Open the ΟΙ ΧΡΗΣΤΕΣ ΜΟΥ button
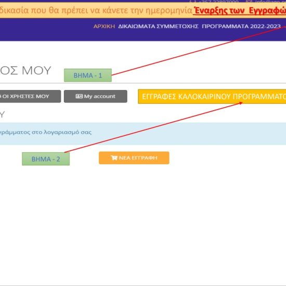The image size is (286, 286). click(30, 96)
